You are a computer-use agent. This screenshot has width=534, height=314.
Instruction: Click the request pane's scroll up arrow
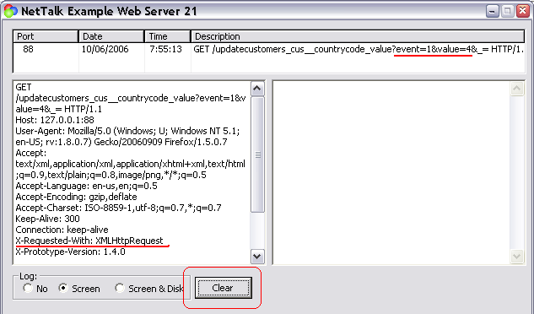257,89
